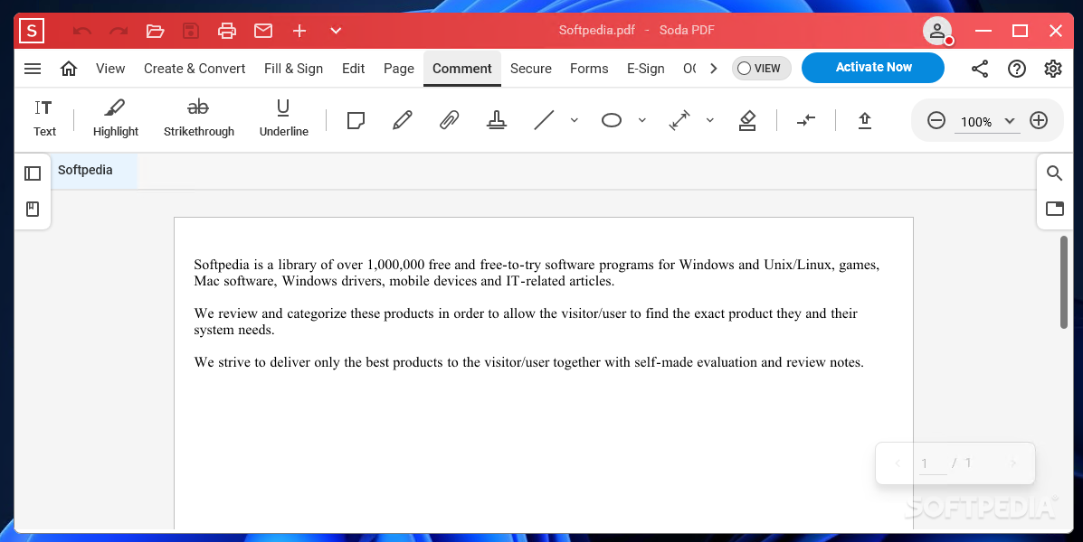Go to the Home screen icon
Screen dimensions: 1083x542
pos(69,69)
